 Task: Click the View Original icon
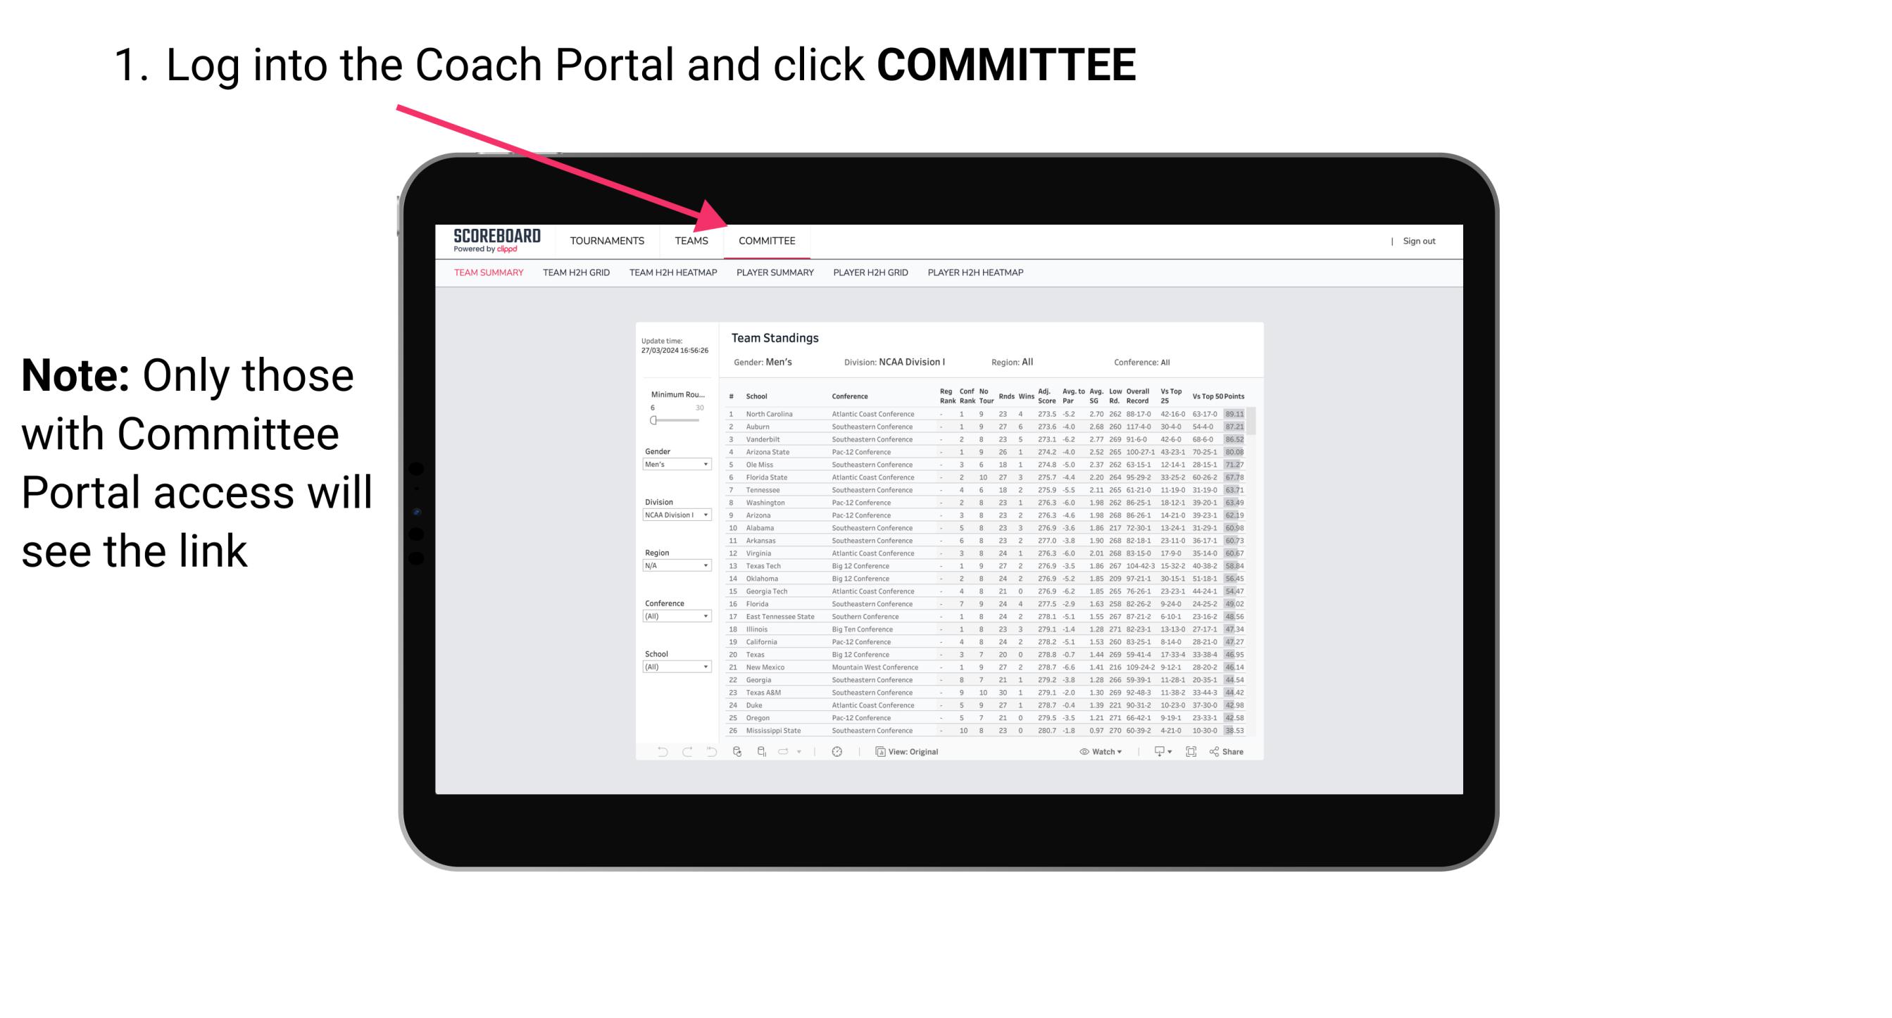point(877,751)
